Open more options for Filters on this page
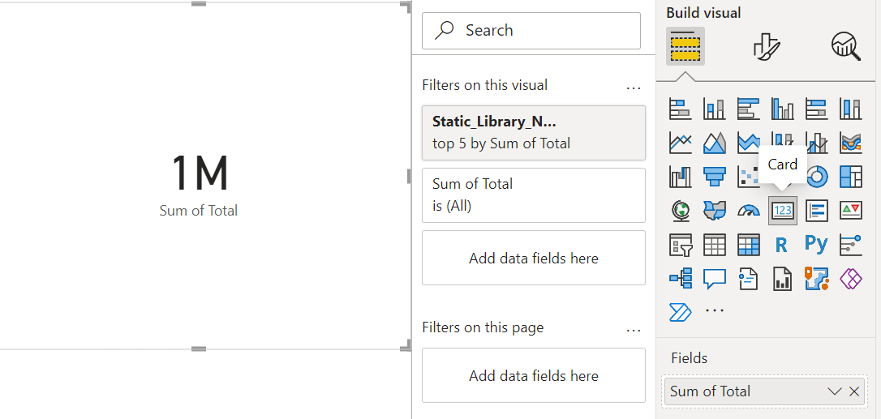 634,331
